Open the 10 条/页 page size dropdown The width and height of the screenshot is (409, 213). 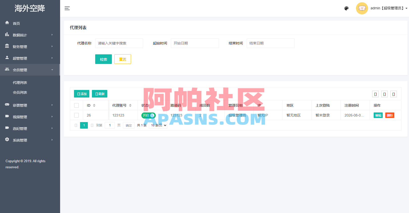(158, 125)
